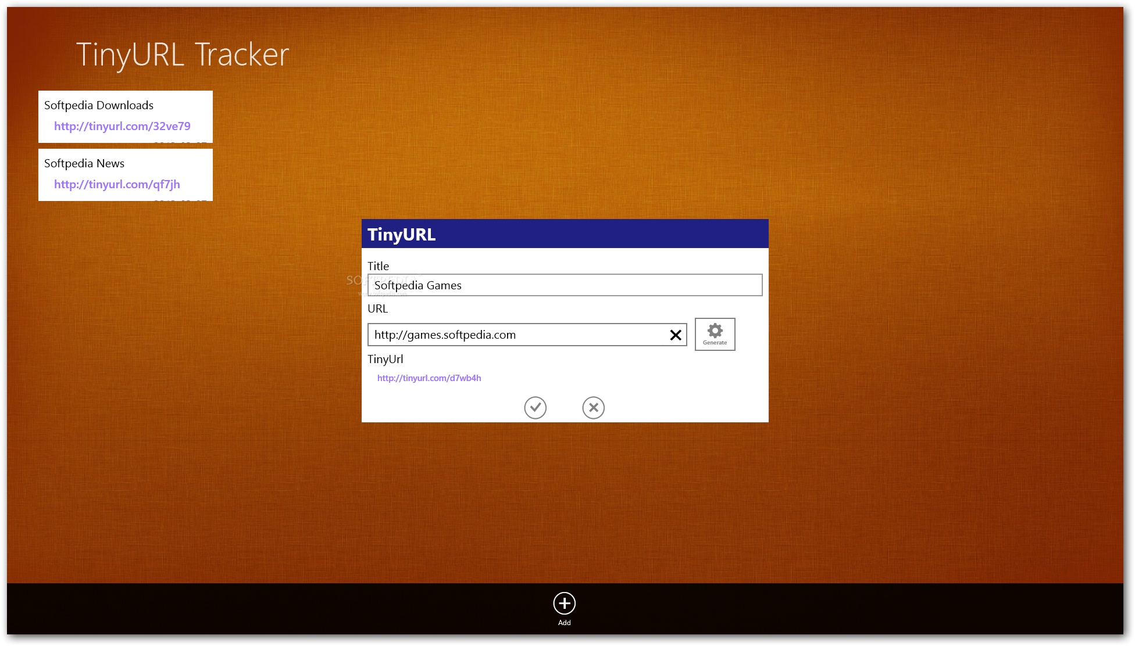Click the TinyUrl label above the generated link

pyautogui.click(x=385, y=359)
